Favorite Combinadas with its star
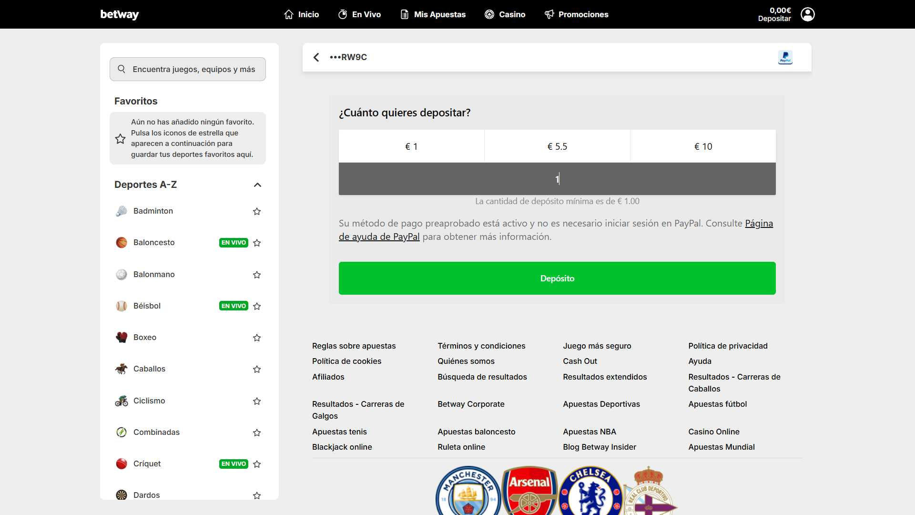This screenshot has width=915, height=515. point(257,433)
